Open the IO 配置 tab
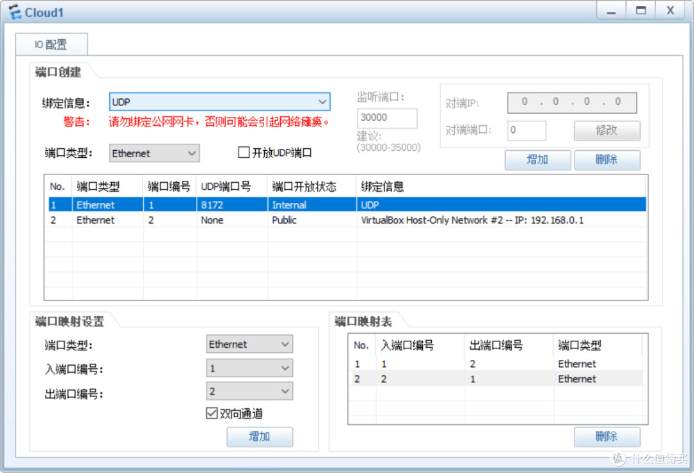 tap(51, 44)
